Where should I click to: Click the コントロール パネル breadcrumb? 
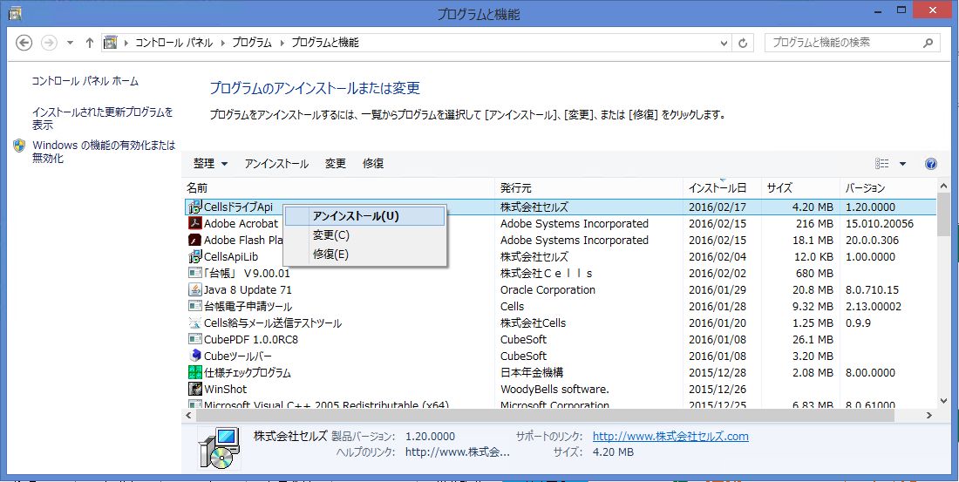click(x=173, y=43)
